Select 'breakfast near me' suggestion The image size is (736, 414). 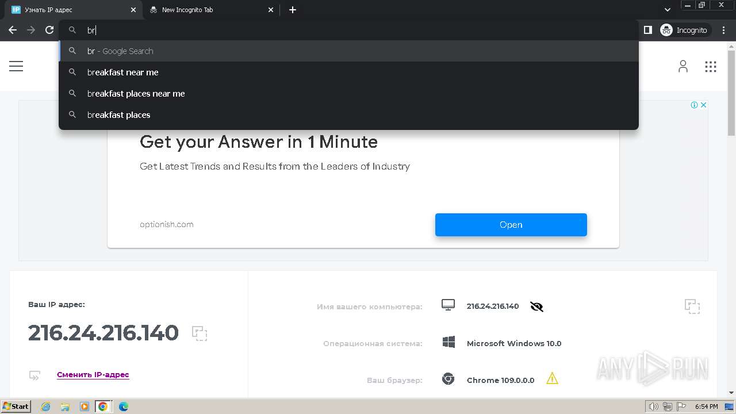pyautogui.click(x=348, y=72)
